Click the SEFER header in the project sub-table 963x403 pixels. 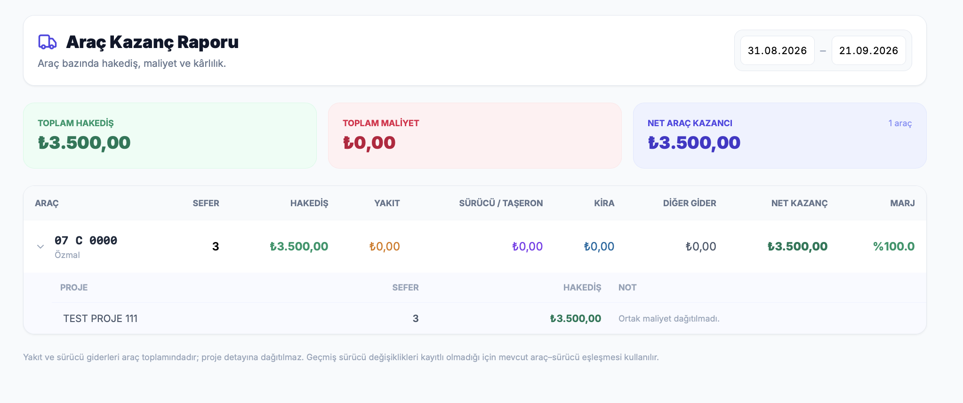tap(405, 288)
